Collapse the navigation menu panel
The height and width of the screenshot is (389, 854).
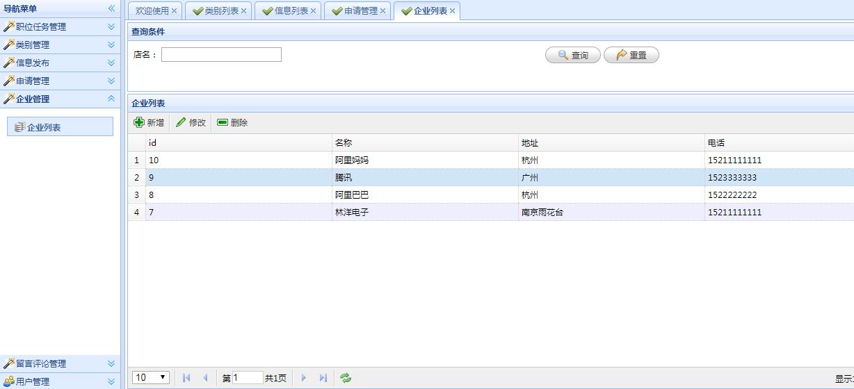point(111,8)
